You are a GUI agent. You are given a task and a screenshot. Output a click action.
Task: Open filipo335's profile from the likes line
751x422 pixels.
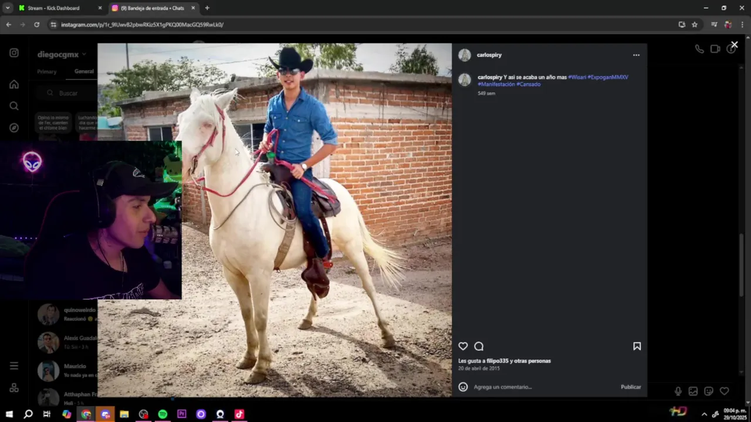point(498,361)
